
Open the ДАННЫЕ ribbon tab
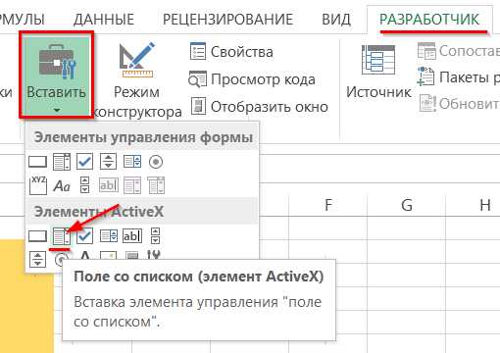[104, 20]
